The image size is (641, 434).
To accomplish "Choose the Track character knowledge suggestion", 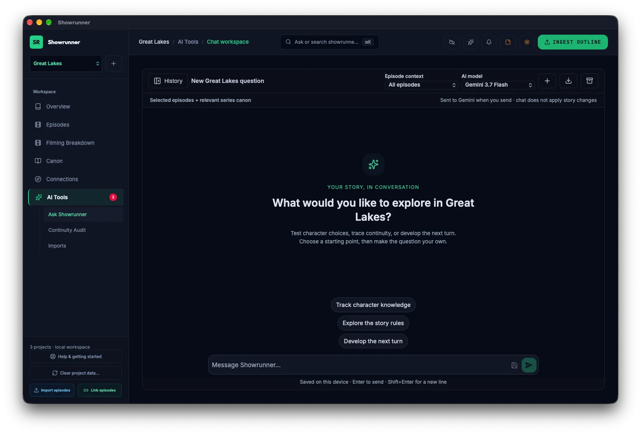I will pos(373,305).
